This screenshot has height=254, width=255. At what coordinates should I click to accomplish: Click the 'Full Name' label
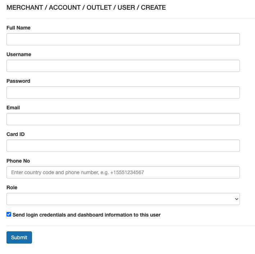tap(18, 28)
